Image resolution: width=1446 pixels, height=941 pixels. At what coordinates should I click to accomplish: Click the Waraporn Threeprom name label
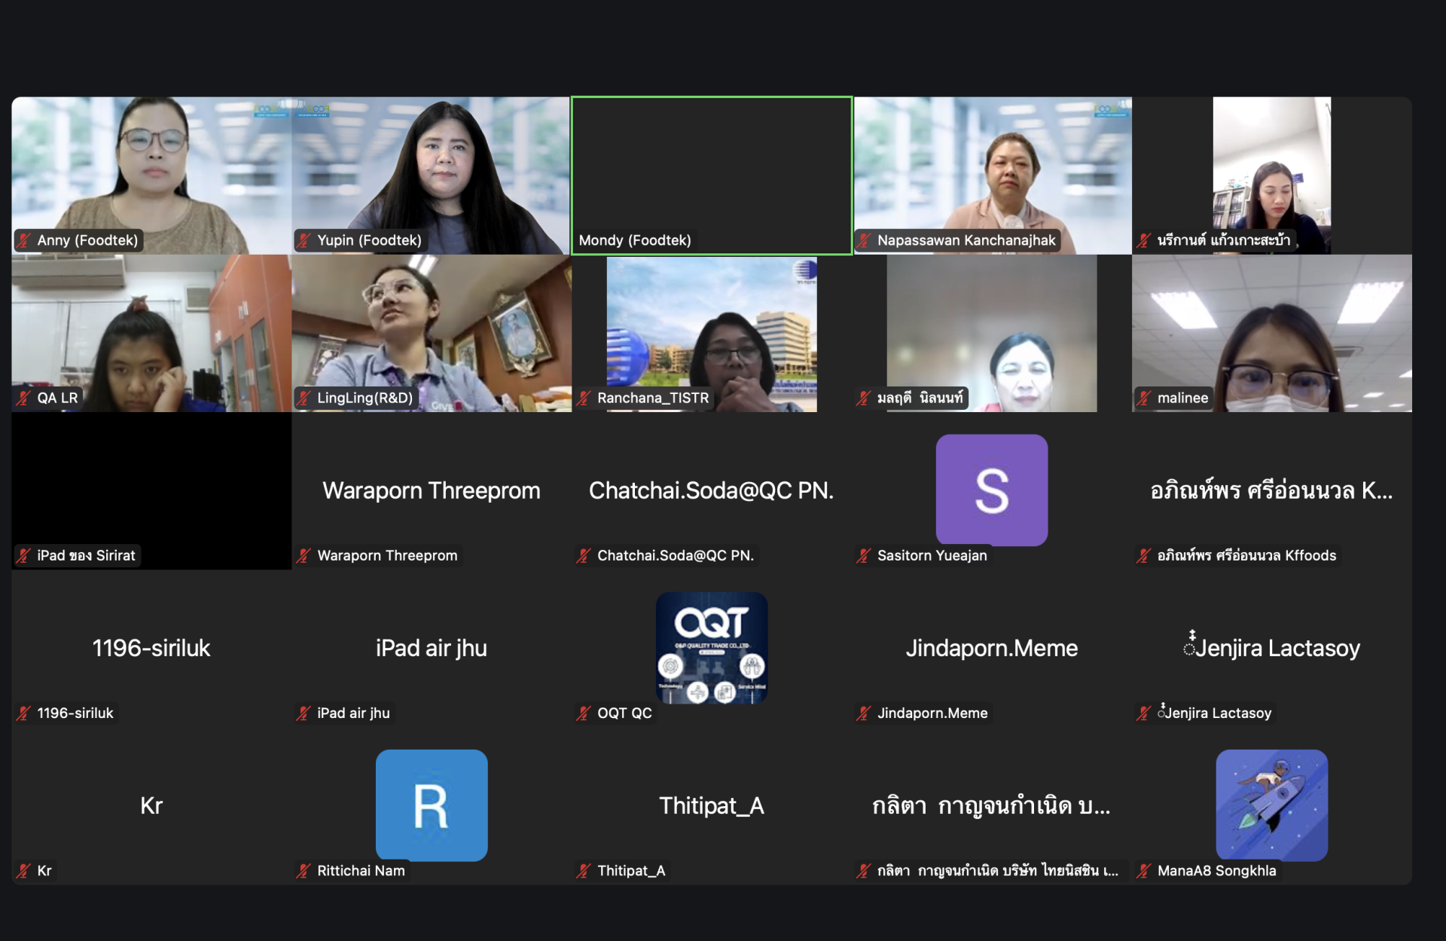point(387,555)
